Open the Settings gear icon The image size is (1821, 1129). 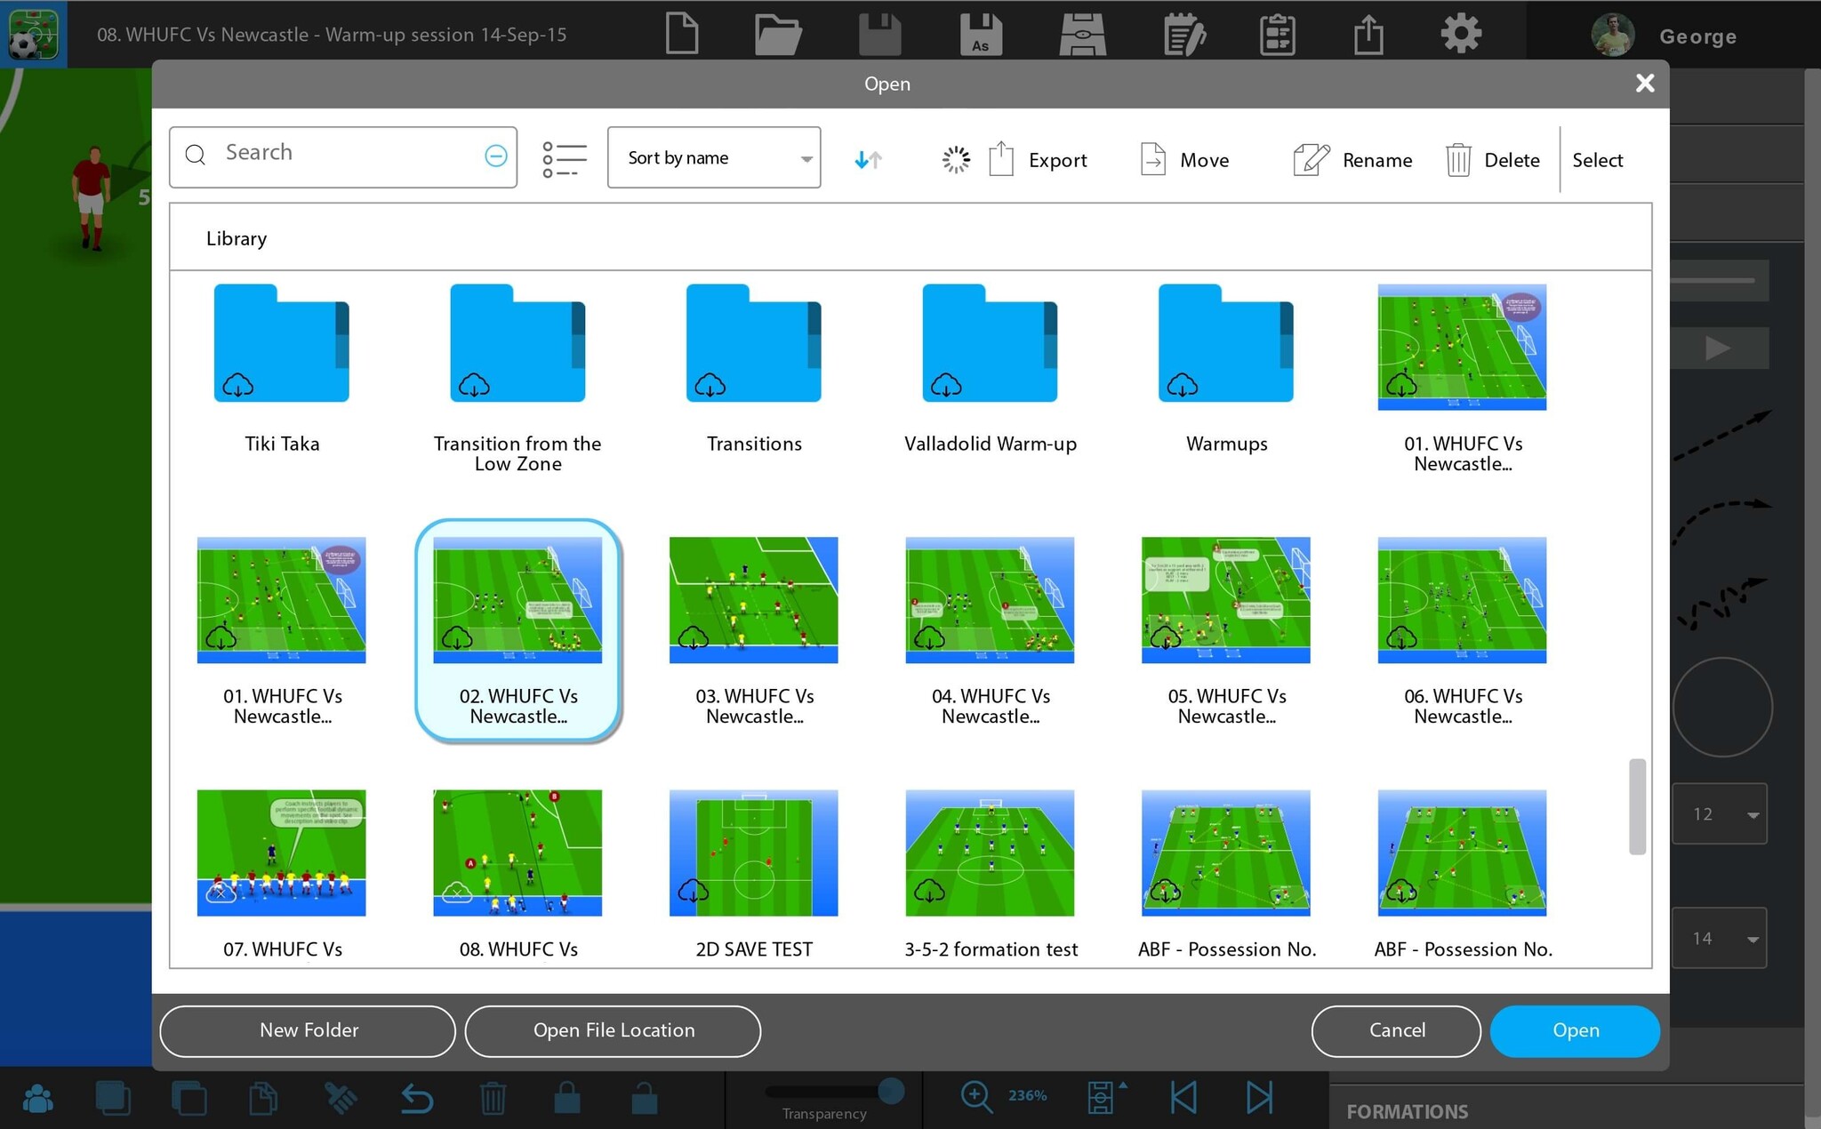click(x=1460, y=34)
